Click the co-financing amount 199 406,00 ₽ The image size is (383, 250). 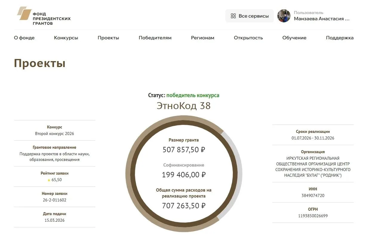(184, 175)
